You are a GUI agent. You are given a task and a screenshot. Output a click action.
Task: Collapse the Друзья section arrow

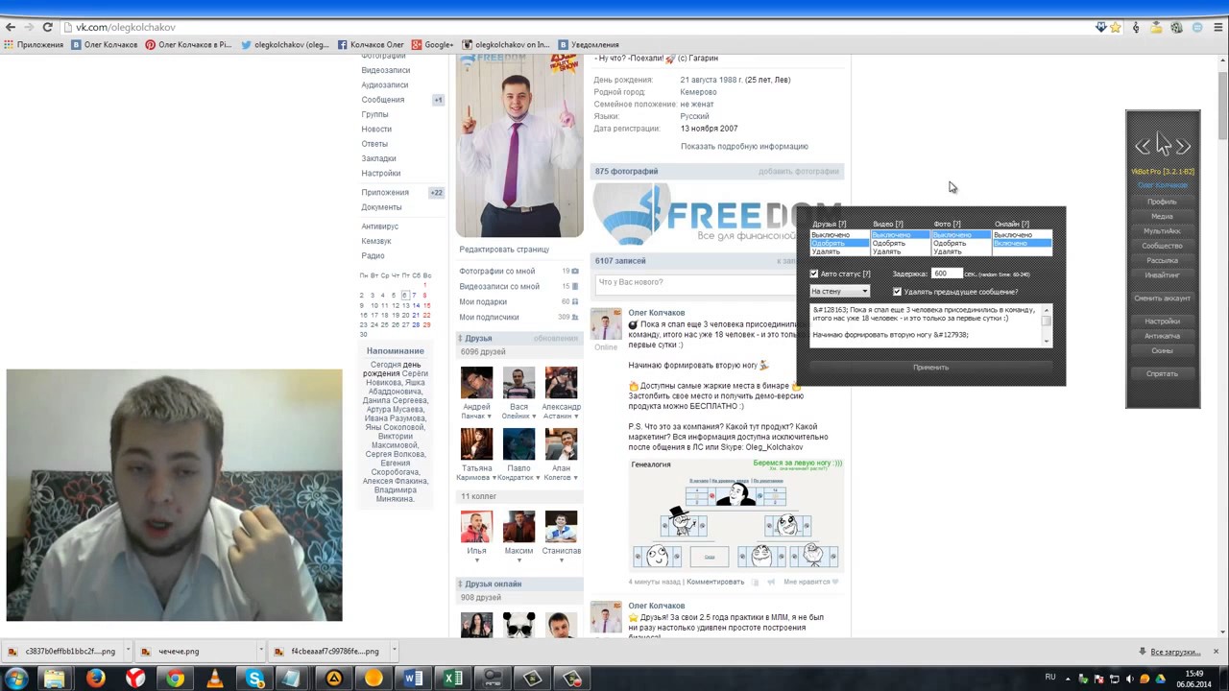(461, 339)
